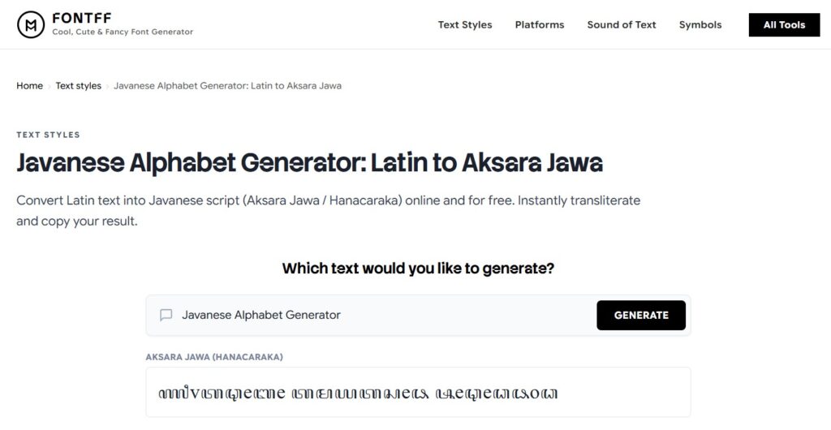Image resolution: width=831 pixels, height=430 pixels.
Task: Click the All Tools button
Action: [x=785, y=25]
